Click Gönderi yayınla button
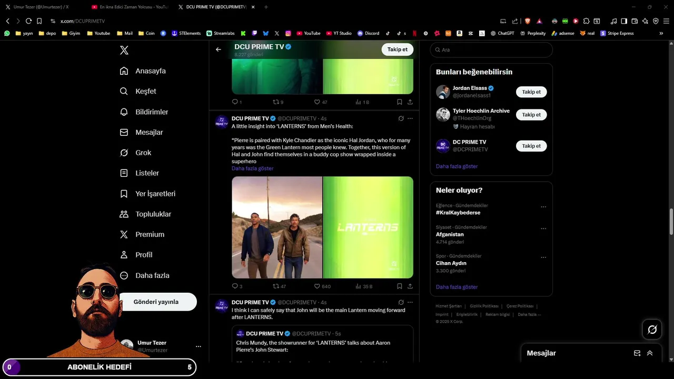Viewport: 674px width, 379px height. point(156,302)
